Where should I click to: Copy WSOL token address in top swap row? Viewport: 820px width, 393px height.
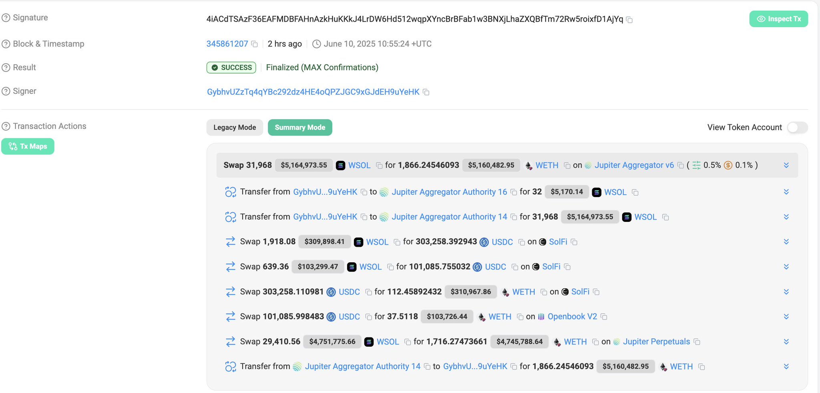point(379,166)
